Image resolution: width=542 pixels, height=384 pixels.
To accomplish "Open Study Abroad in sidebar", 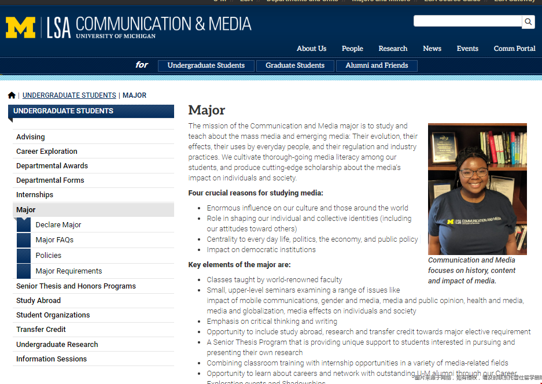I will click(93, 301).
